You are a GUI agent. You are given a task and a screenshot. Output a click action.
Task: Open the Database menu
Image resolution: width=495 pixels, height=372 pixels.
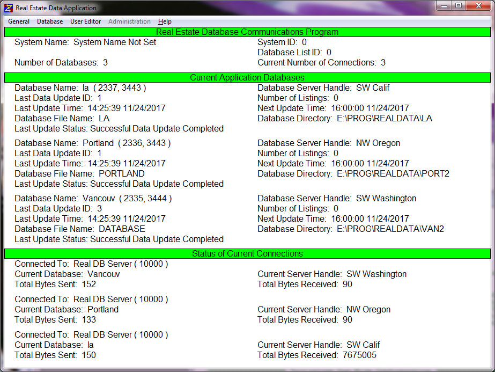[x=49, y=21]
